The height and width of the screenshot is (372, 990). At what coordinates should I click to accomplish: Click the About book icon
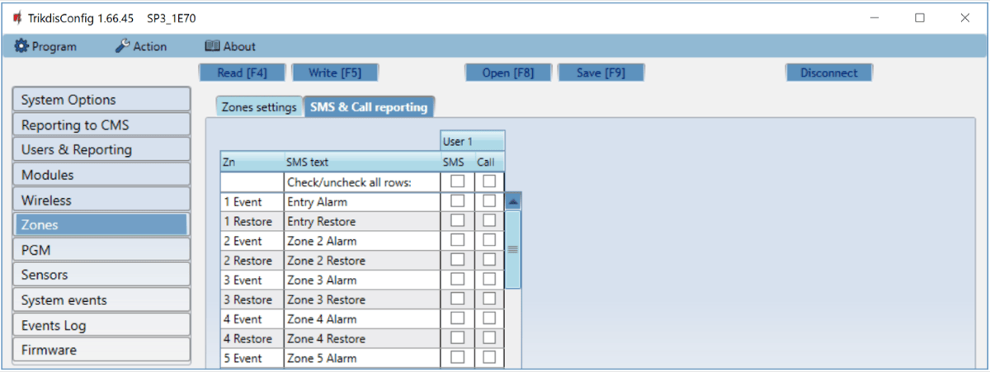(212, 47)
